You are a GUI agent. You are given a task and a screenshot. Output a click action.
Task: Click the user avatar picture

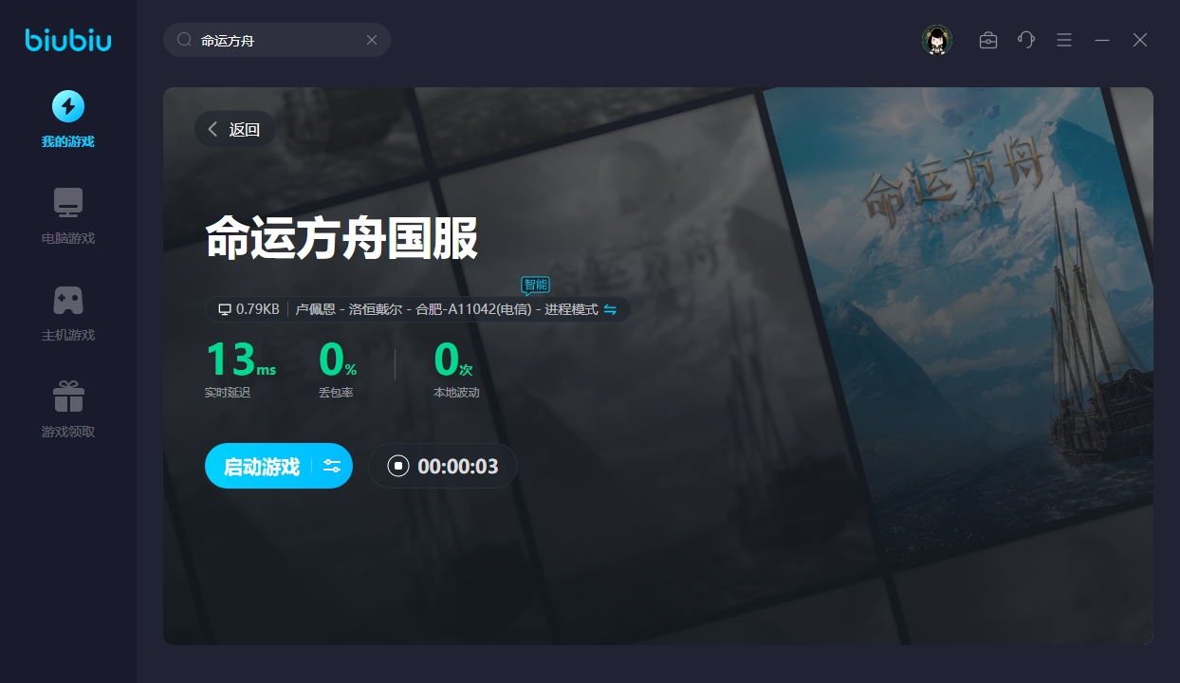(936, 40)
